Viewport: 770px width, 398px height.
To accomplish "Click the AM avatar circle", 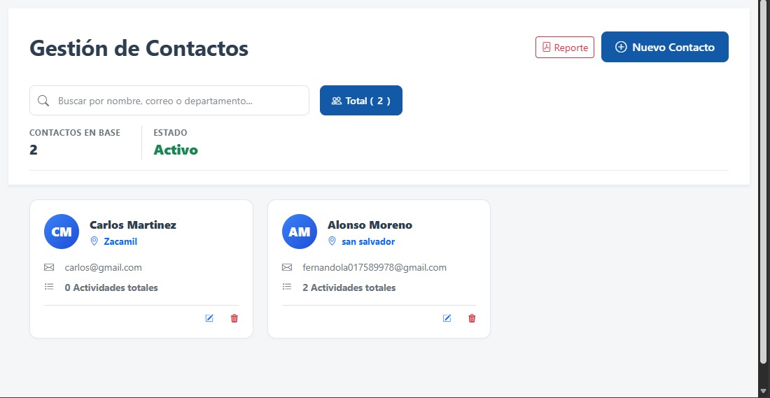I will click(x=300, y=232).
